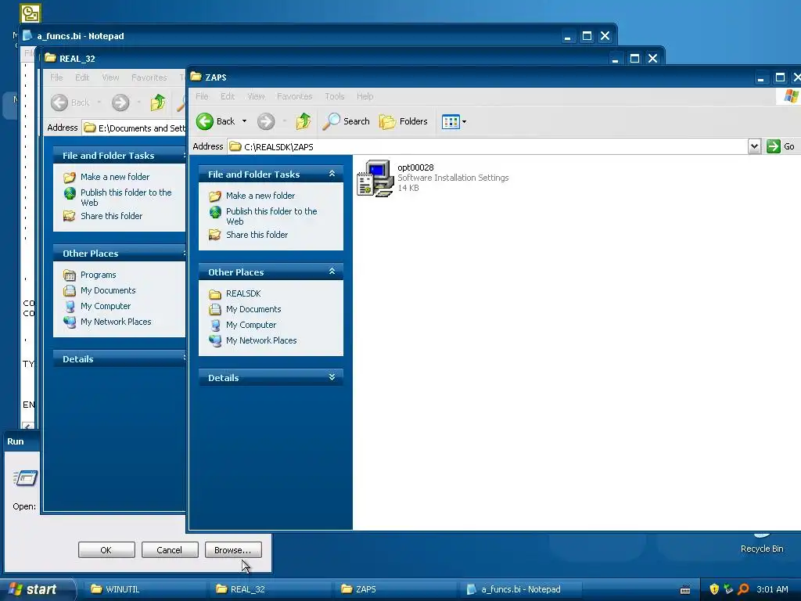Screen dimensions: 801x601
Task: Open View menu in REAL_32 window
Action: tap(110, 77)
